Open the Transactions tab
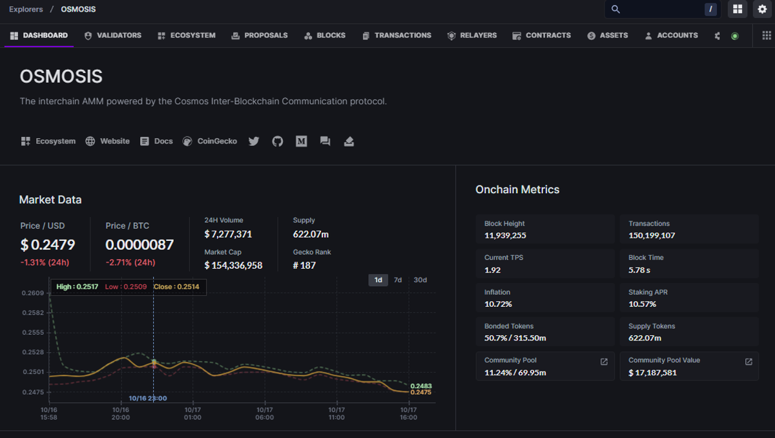This screenshot has width=775, height=438. 397,36
